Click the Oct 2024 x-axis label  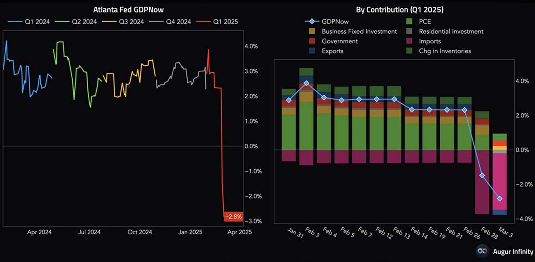(140, 232)
